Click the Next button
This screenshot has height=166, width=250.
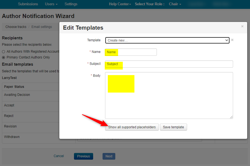pyautogui.click(x=109, y=156)
